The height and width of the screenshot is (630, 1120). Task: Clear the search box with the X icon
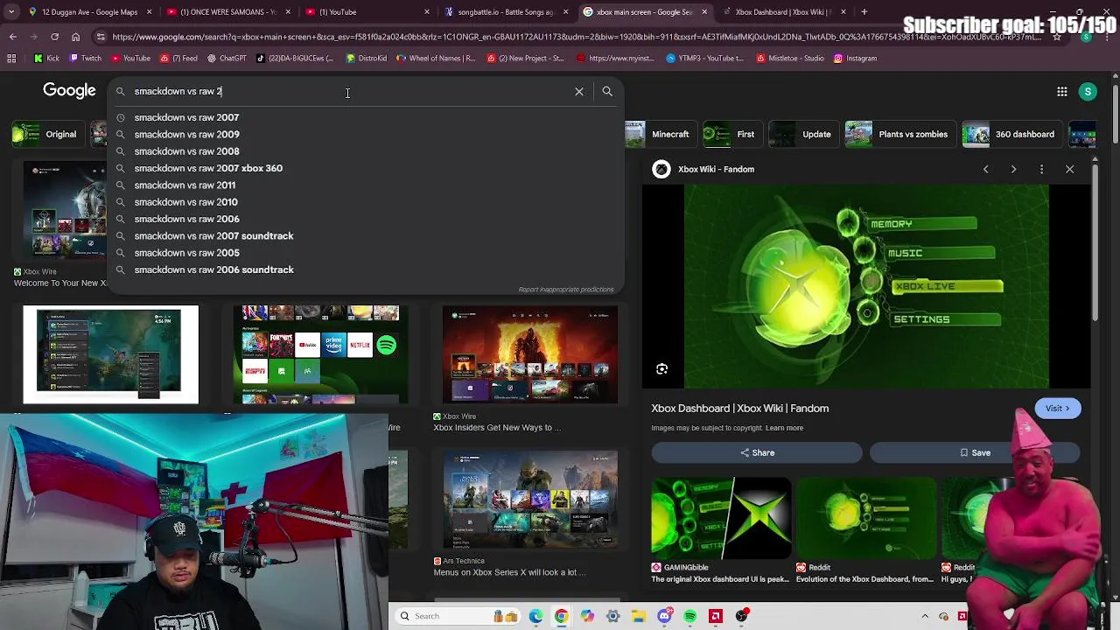point(579,91)
